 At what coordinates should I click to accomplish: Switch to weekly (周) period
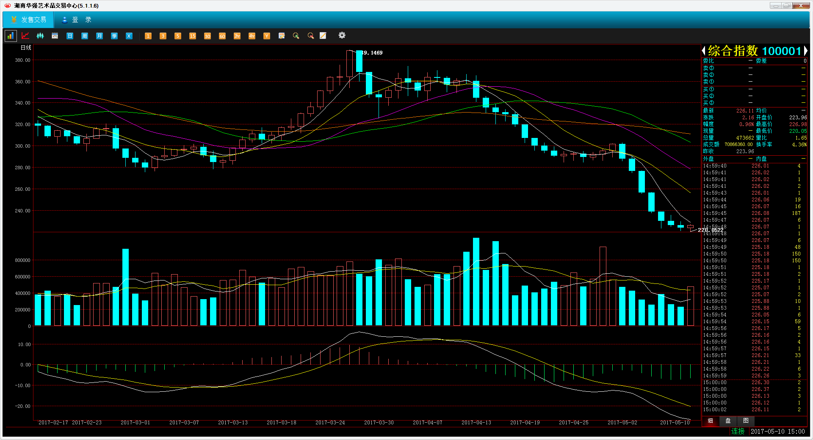tap(85, 36)
